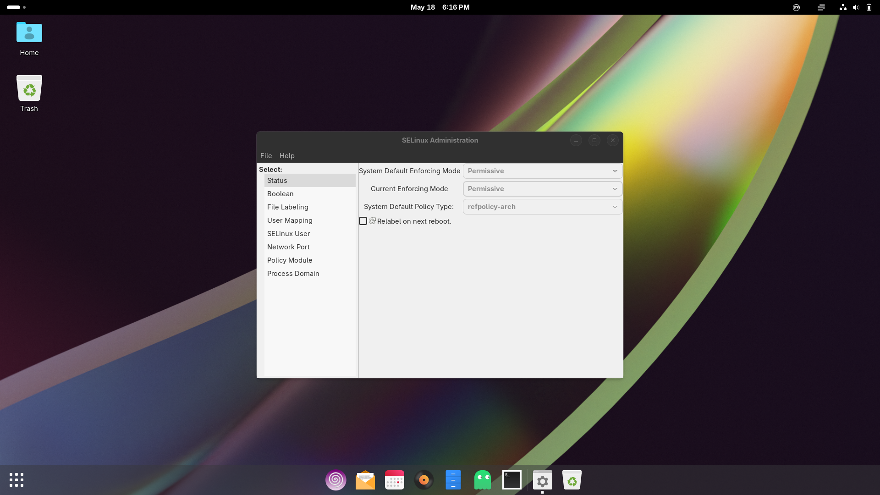The image size is (880, 495).
Task: Select Process Domain in the sidebar
Action: (310, 274)
